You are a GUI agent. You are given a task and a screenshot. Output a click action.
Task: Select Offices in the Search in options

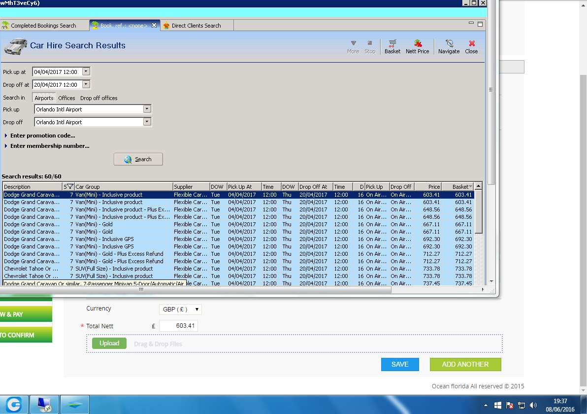tap(66, 98)
